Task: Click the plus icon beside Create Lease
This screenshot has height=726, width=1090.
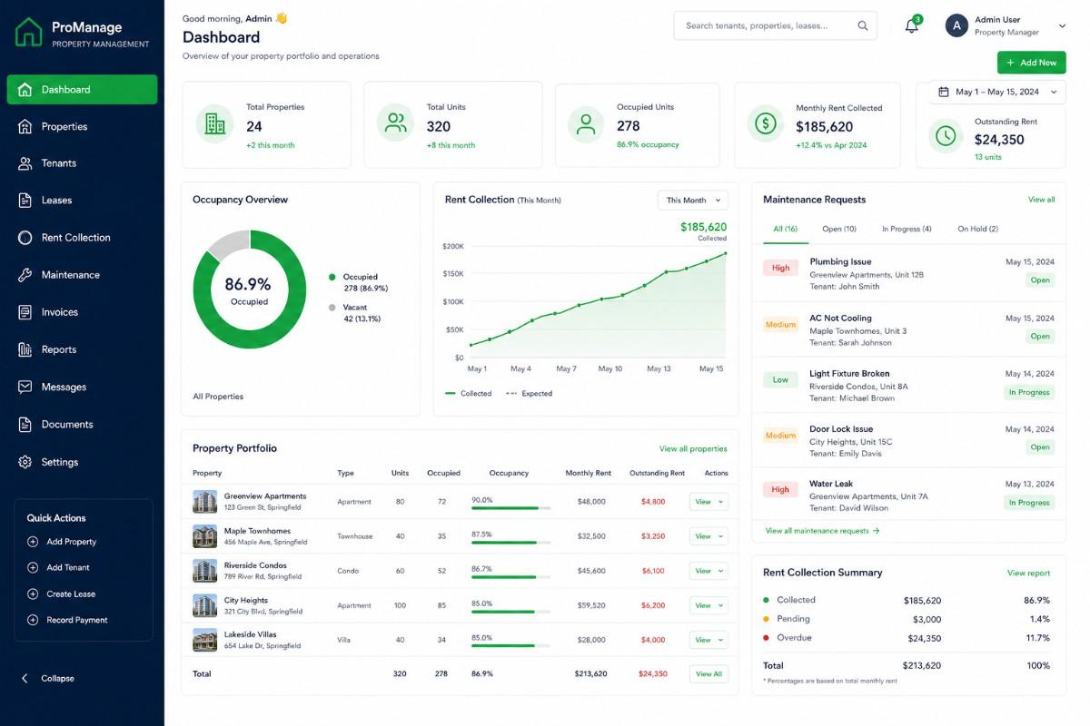Action: [33, 594]
